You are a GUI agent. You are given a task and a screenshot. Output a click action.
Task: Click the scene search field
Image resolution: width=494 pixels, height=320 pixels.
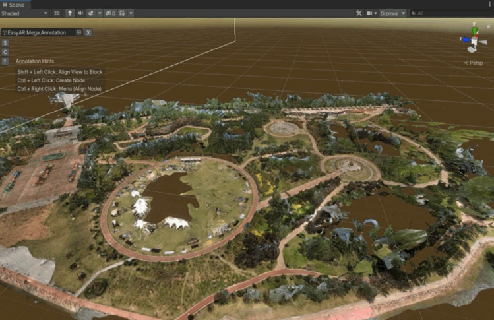pyautogui.click(x=448, y=13)
